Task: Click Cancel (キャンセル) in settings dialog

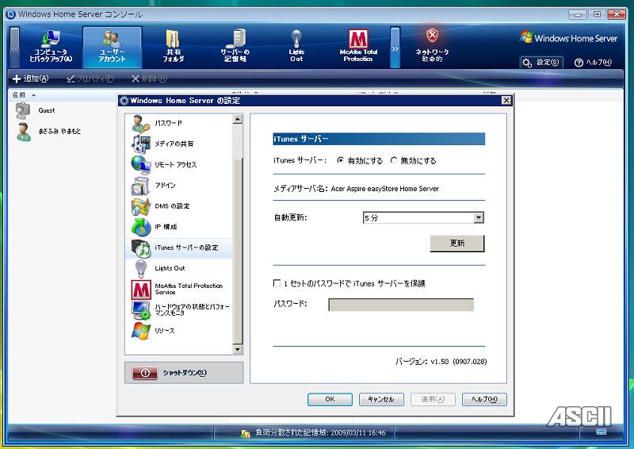Action: [381, 399]
